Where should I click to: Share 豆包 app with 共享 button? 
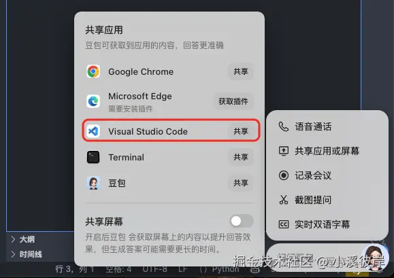pyautogui.click(x=241, y=183)
